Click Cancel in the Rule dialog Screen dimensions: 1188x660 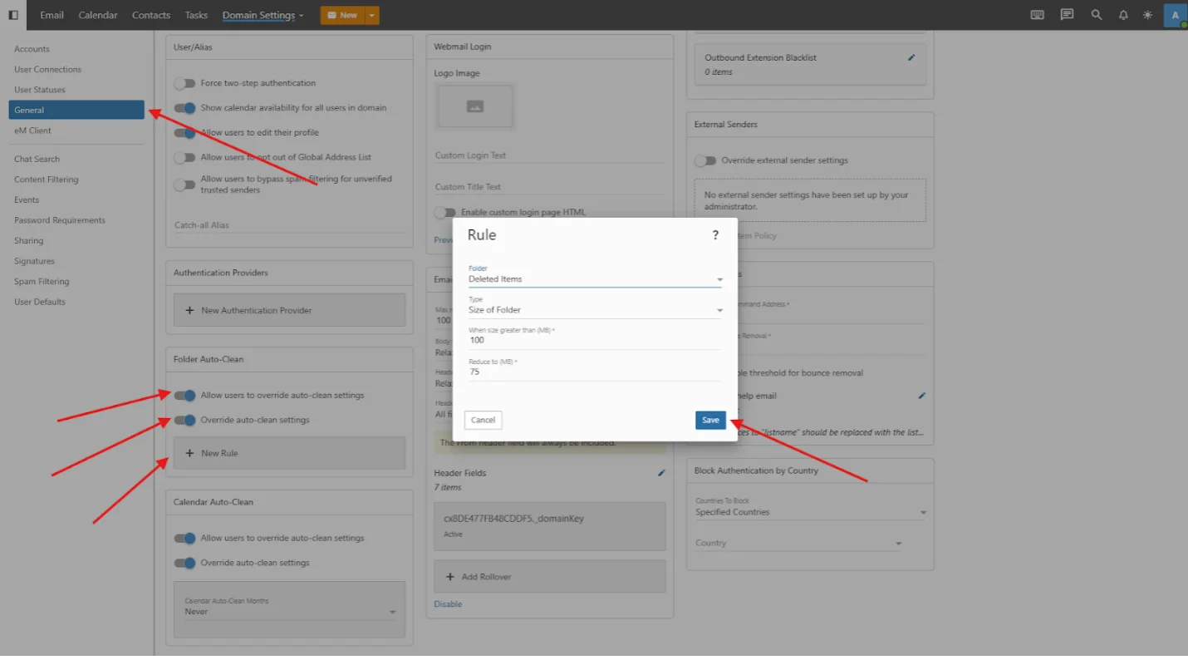click(x=483, y=420)
